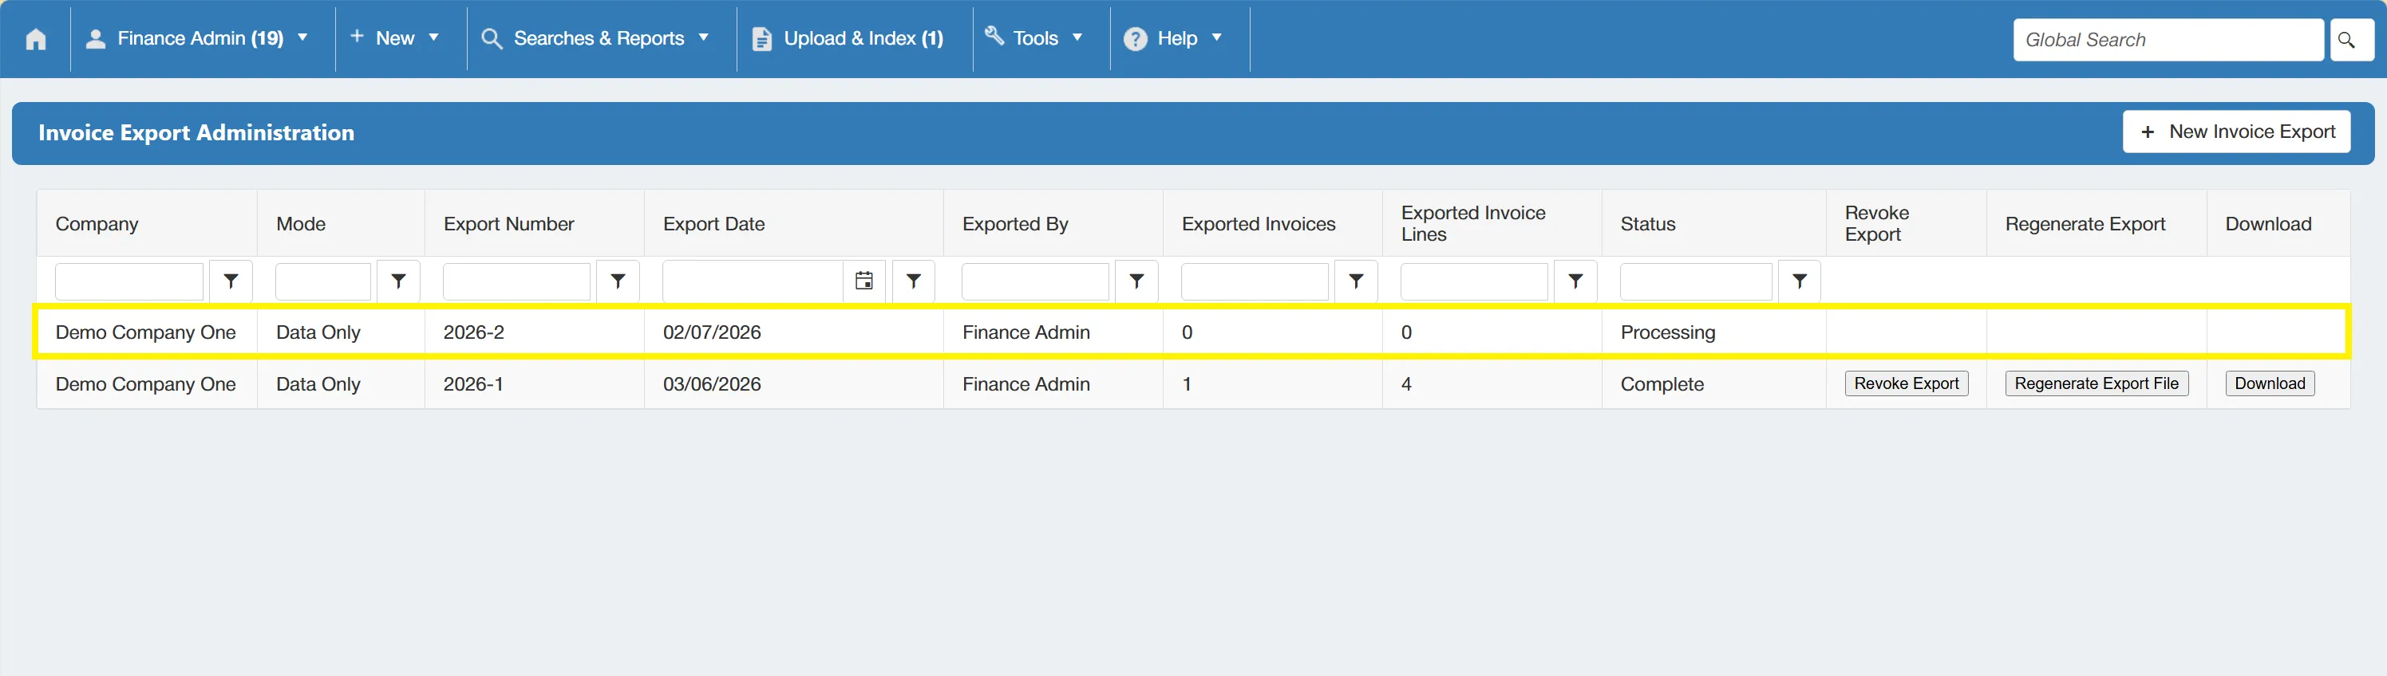Click Demo Company One in the 2026-2 row
The height and width of the screenshot is (676, 2387).
click(145, 332)
